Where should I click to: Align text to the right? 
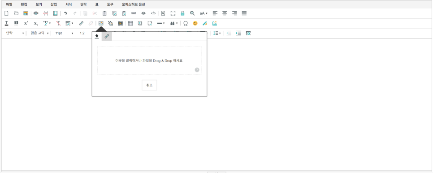(x=234, y=13)
